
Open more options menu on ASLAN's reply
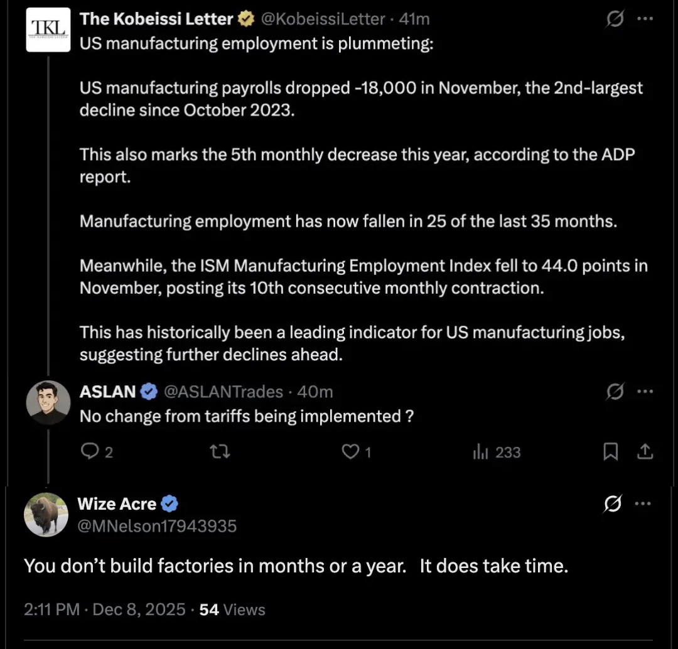(x=645, y=392)
